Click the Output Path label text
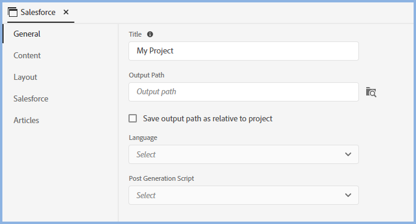This screenshot has height=224, width=416. (x=146, y=75)
